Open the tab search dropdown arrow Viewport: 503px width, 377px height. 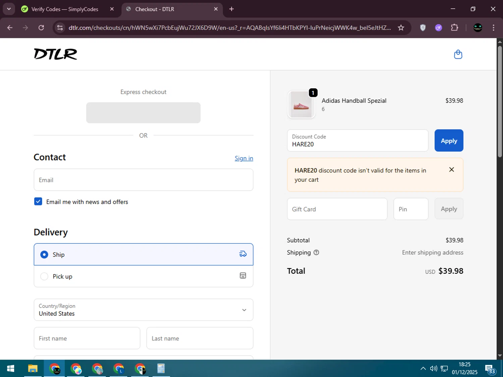(x=9, y=9)
